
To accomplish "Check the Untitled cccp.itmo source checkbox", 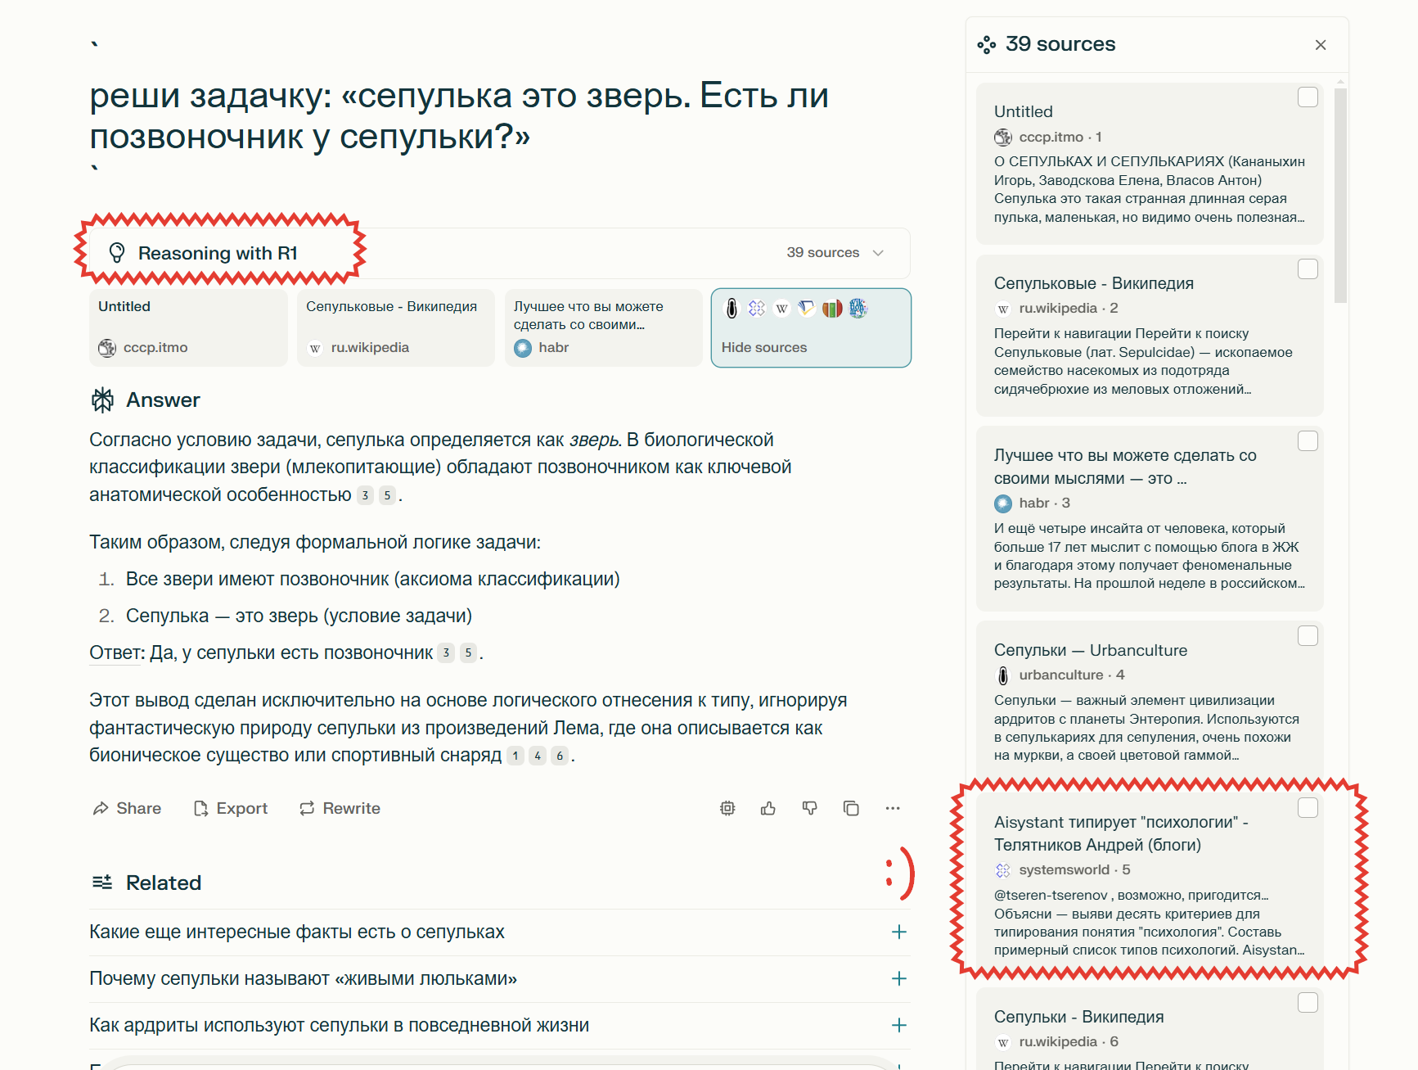I will (x=1308, y=97).
